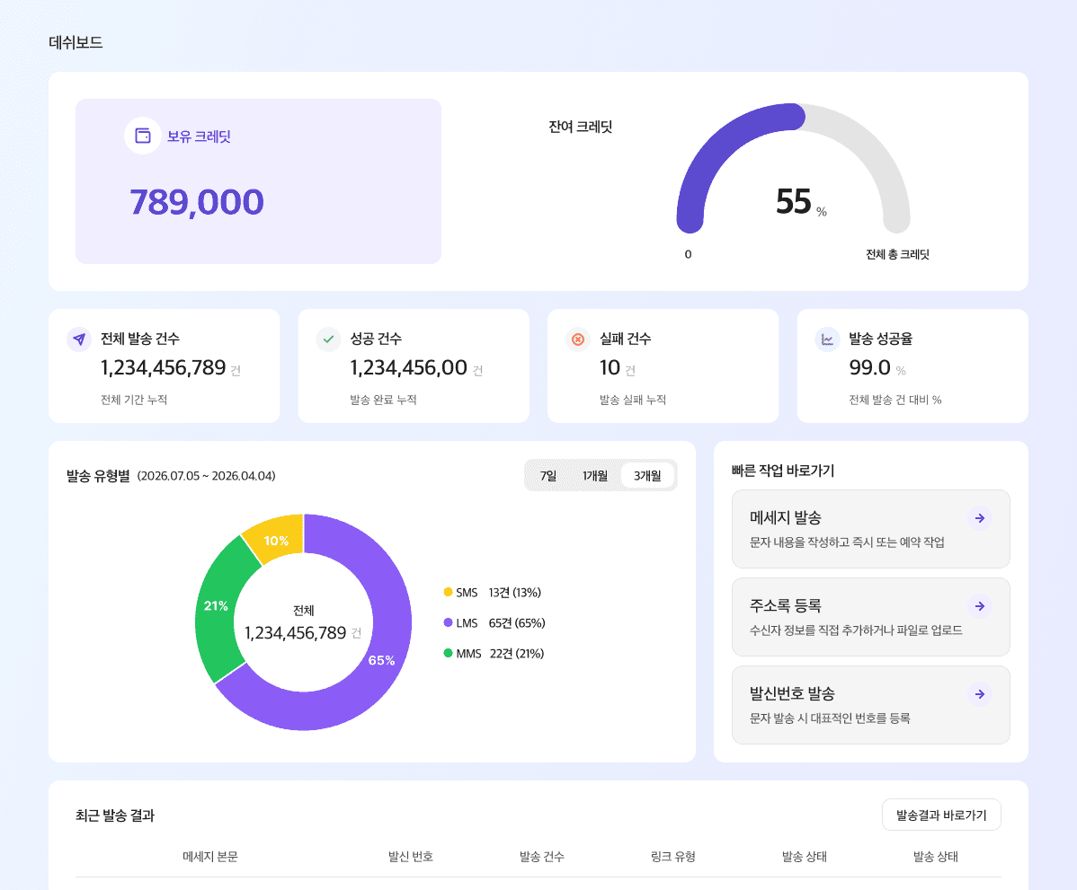Screen dimensions: 1077x890
Task: Click the wallet icon beside 보유 크레딧
Action: click(x=143, y=136)
